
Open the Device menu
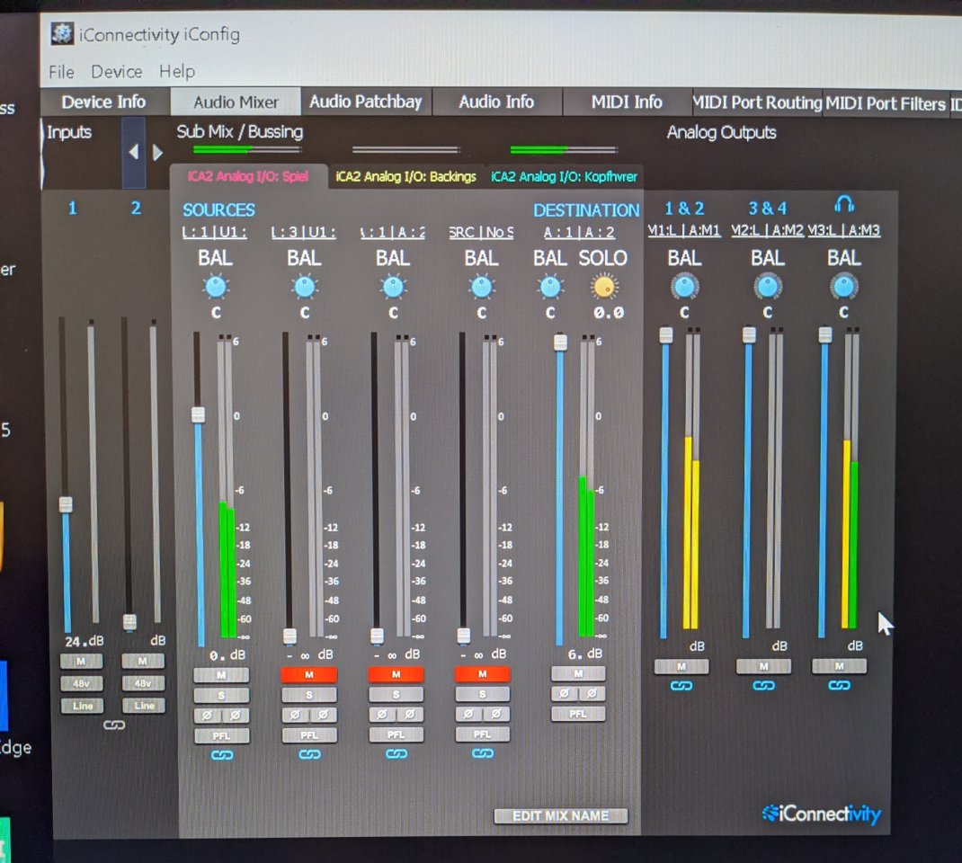point(117,72)
